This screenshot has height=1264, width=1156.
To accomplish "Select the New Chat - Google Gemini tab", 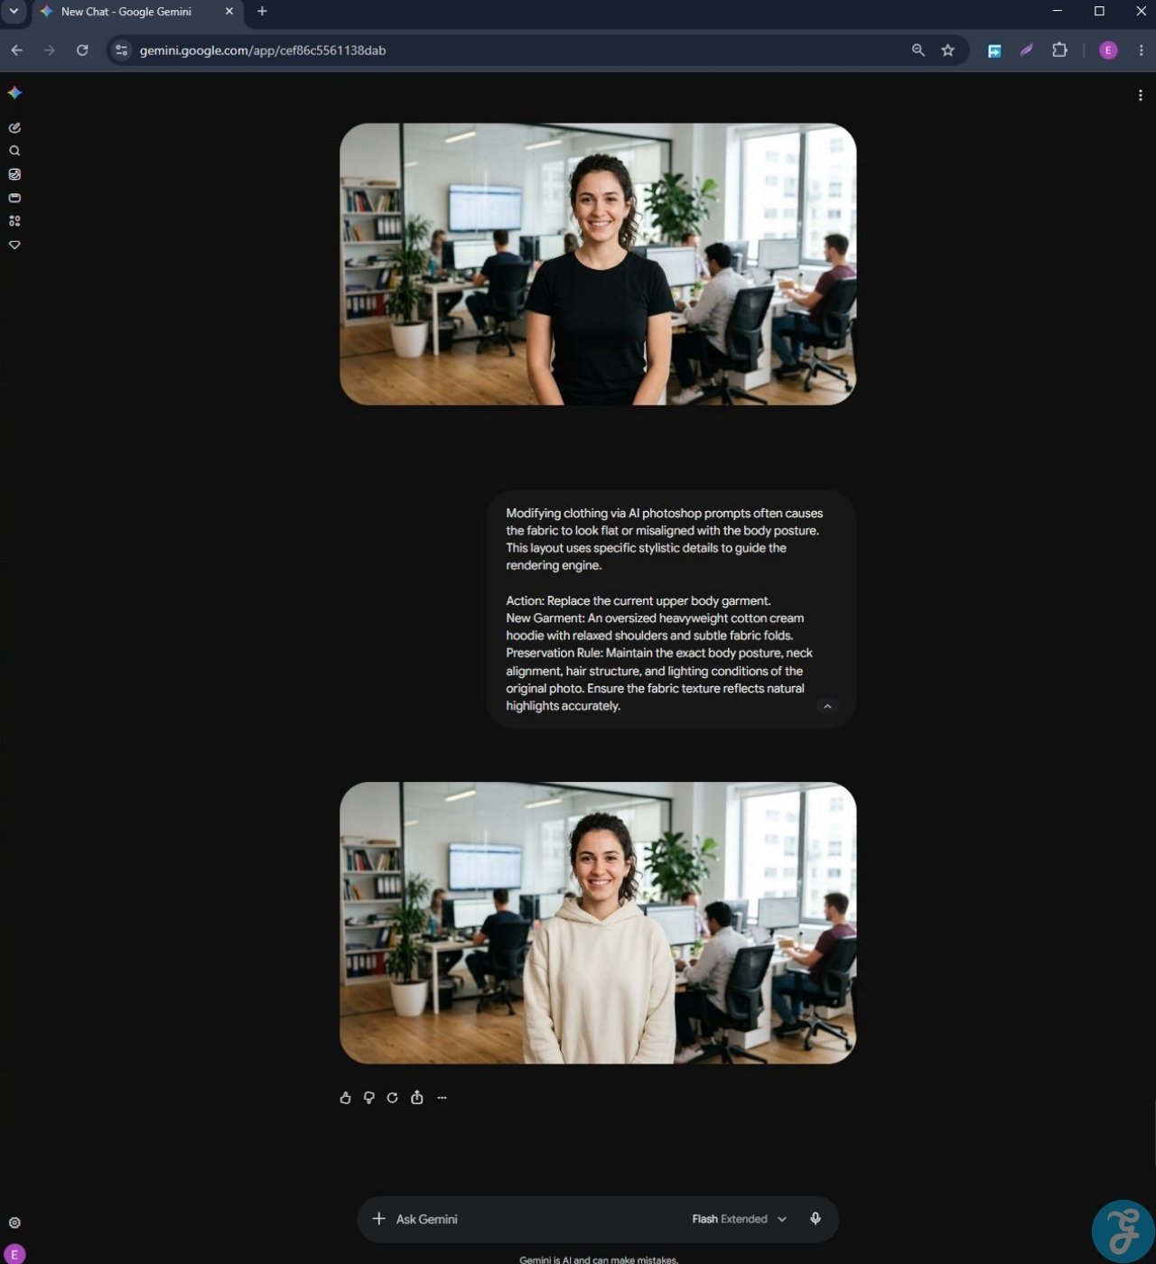I will click(x=137, y=13).
